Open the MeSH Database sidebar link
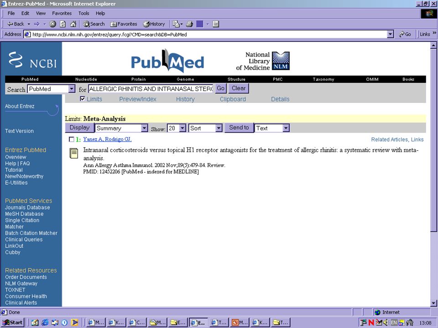Viewport: 438px width, 328px height. 24,214
